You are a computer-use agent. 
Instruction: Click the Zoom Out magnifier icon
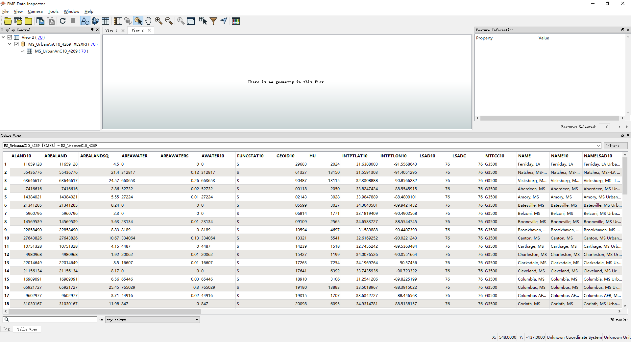pyautogui.click(x=169, y=21)
